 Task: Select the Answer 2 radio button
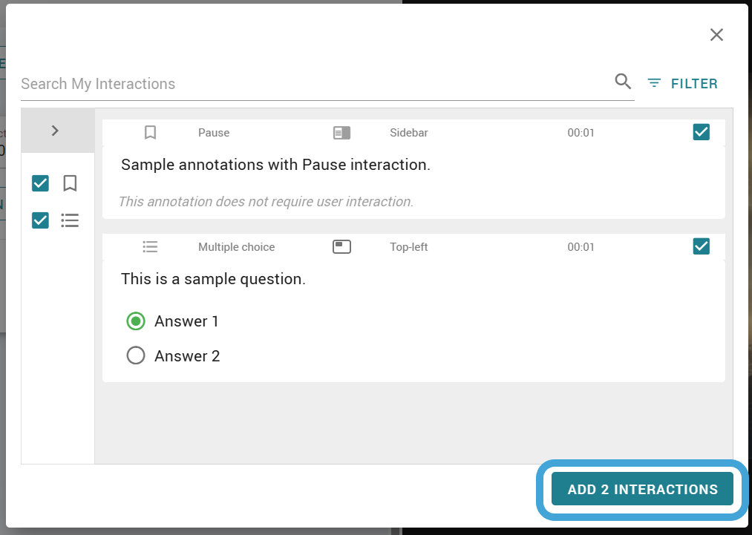136,355
